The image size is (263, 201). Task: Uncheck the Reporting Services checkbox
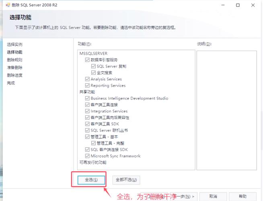(x=87, y=85)
